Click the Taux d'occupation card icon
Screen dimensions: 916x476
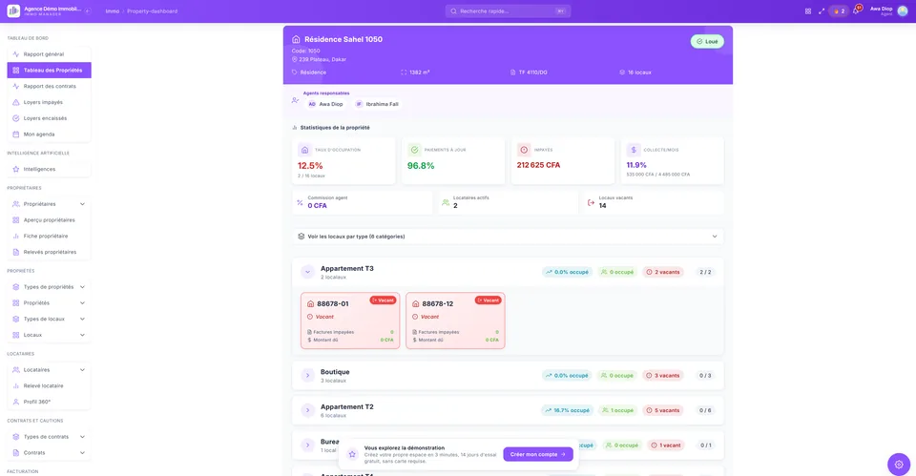tap(304, 150)
